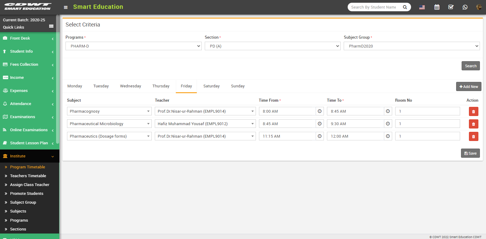Screen dimensions: 486x239
Task: Open clock picker for 8:00 AM time
Action: 320,111
